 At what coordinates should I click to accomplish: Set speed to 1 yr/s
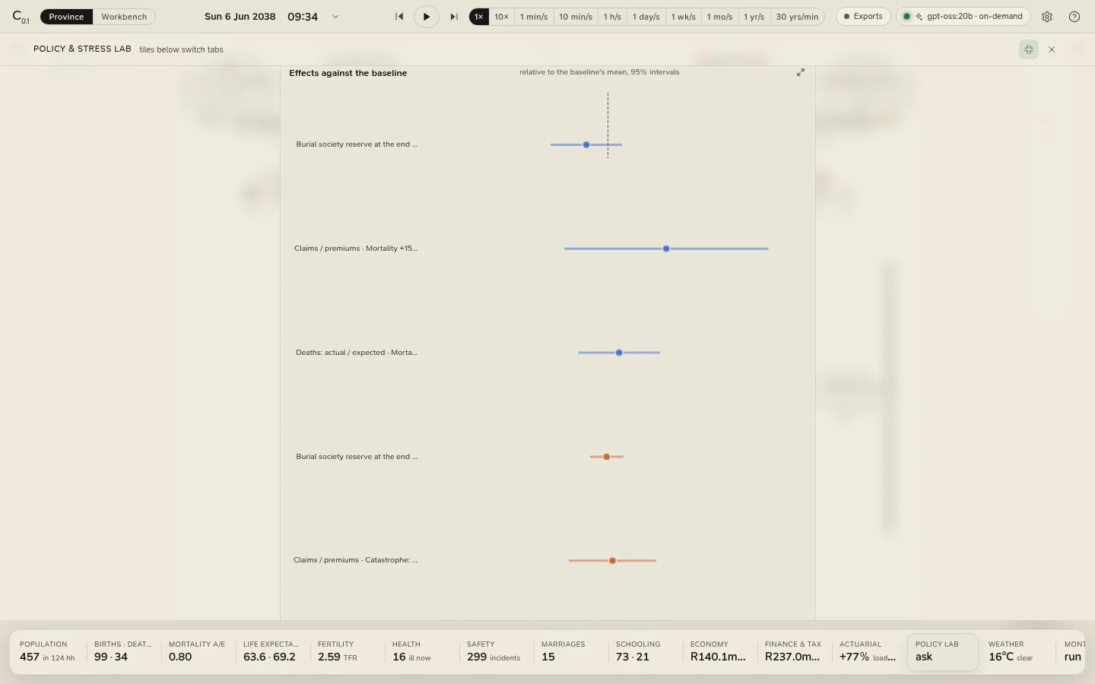[754, 17]
